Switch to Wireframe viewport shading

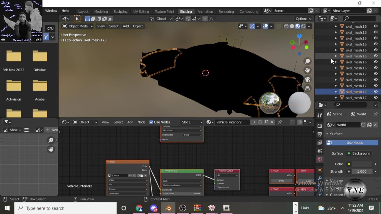click(x=286, y=26)
